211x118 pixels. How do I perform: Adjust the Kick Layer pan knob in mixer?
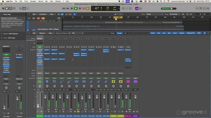point(40,86)
